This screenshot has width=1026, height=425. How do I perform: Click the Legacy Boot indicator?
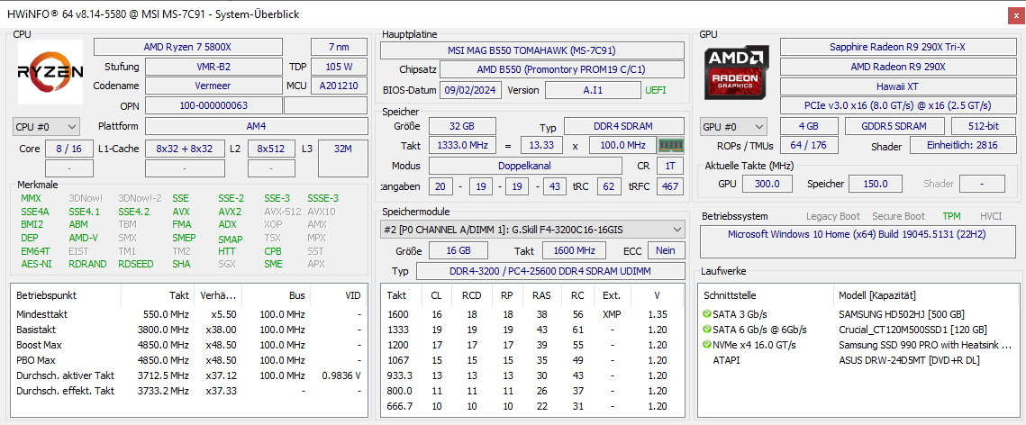coord(833,216)
